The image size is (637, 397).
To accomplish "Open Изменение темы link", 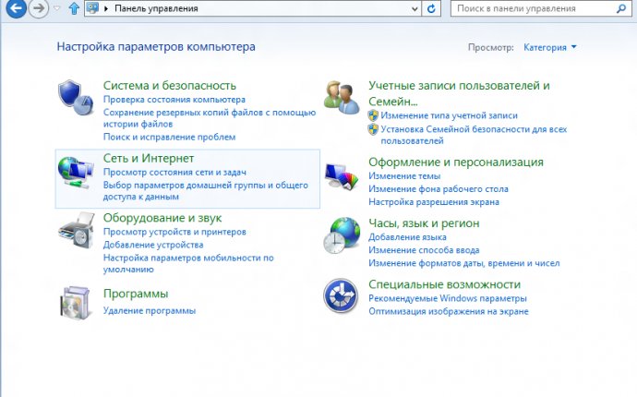I will point(404,176).
